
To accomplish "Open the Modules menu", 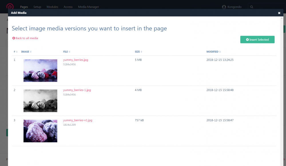I will (x=52, y=7).
